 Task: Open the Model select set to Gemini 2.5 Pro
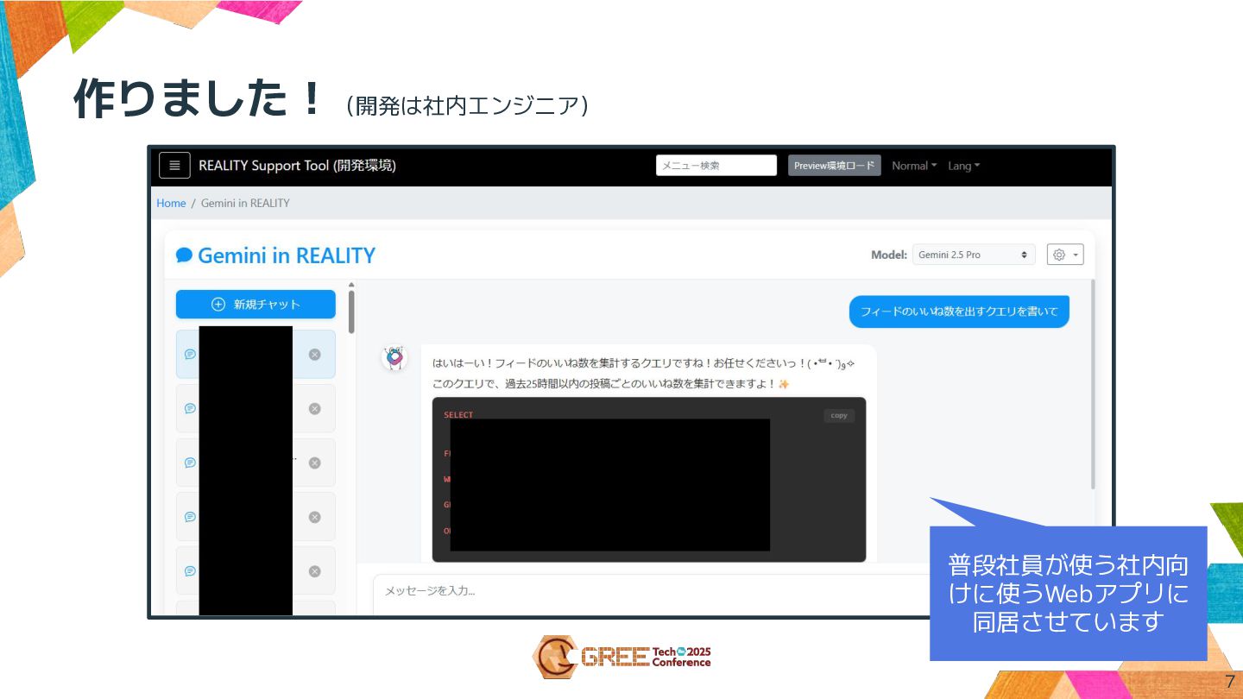coord(974,255)
